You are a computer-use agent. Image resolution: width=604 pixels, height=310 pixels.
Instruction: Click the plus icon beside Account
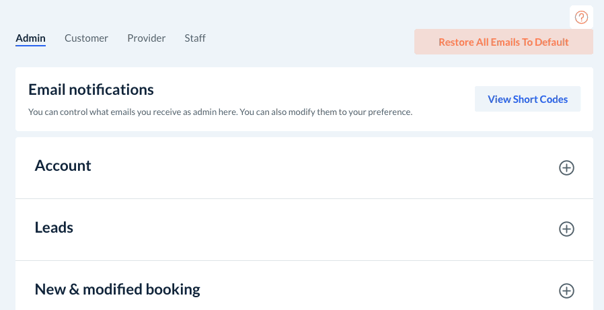coord(567,168)
